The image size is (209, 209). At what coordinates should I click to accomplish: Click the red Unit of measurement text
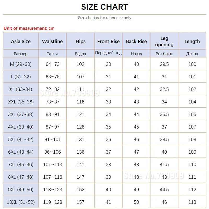click(x=29, y=28)
